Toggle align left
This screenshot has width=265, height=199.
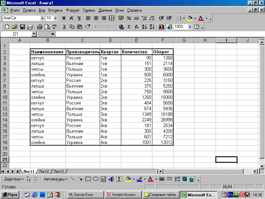click(x=88, y=18)
